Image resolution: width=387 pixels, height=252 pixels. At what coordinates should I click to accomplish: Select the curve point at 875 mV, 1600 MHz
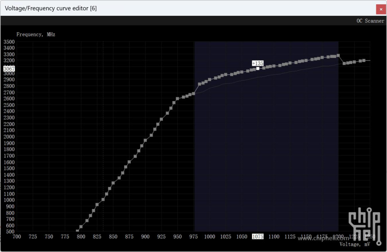click(x=129, y=162)
